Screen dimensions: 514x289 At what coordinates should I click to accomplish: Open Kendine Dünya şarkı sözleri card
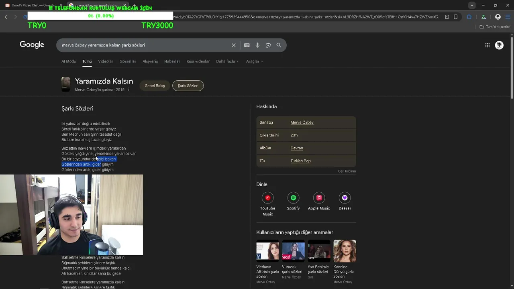pos(345,262)
